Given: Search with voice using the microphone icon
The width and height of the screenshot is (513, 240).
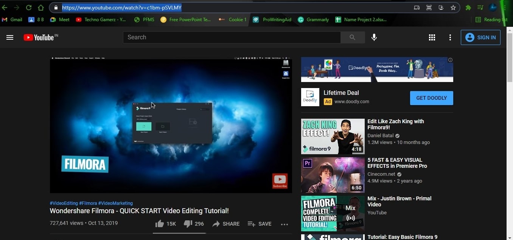Looking at the screenshot, I should [x=374, y=37].
